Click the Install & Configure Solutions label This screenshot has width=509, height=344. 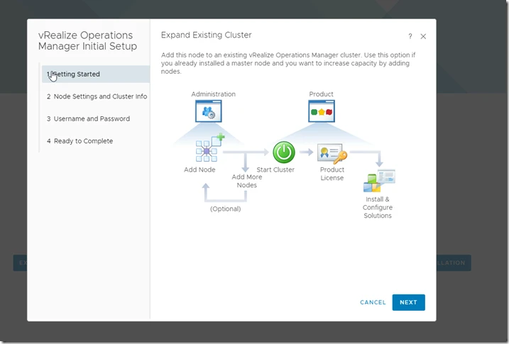point(378,207)
